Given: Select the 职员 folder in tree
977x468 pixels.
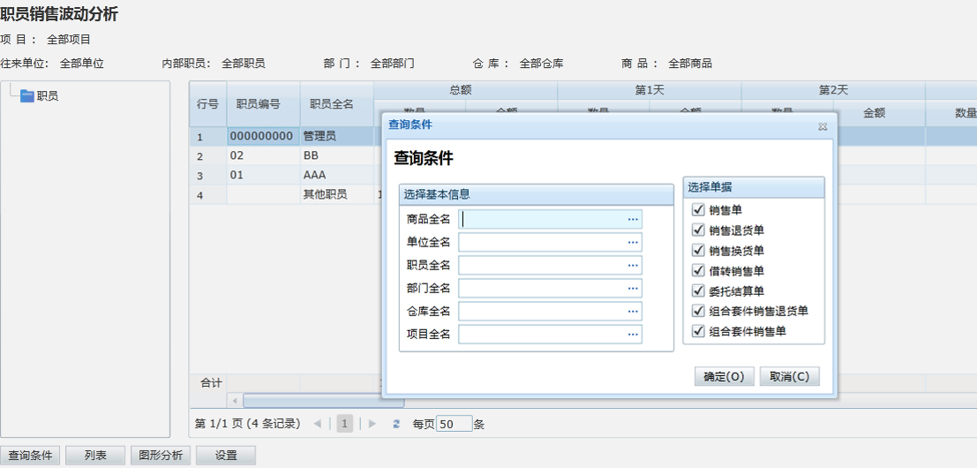Looking at the screenshot, I should tap(47, 95).
